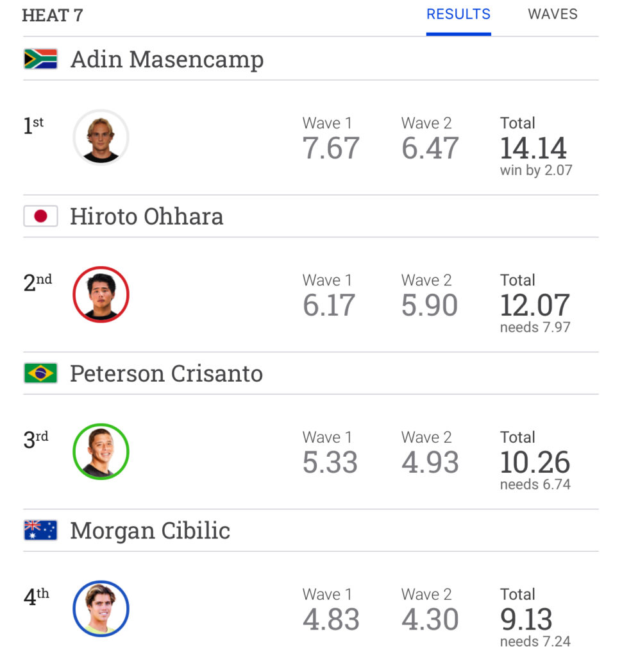Image resolution: width=622 pixels, height=657 pixels.
Task: Switch to the WAVES tab
Action: click(x=553, y=14)
